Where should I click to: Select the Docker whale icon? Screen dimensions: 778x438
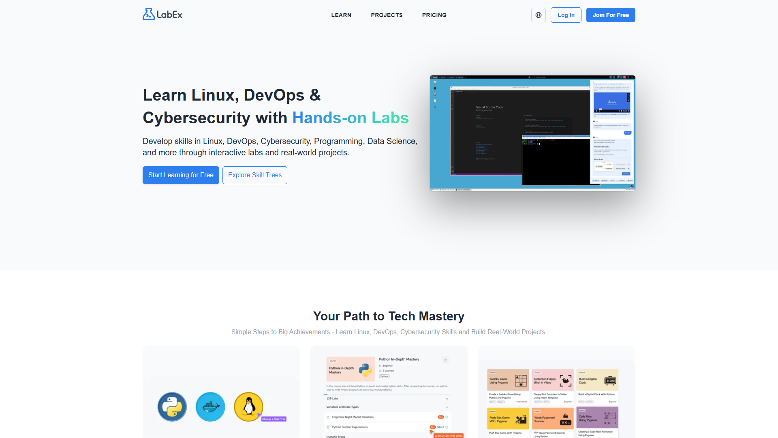(210, 407)
